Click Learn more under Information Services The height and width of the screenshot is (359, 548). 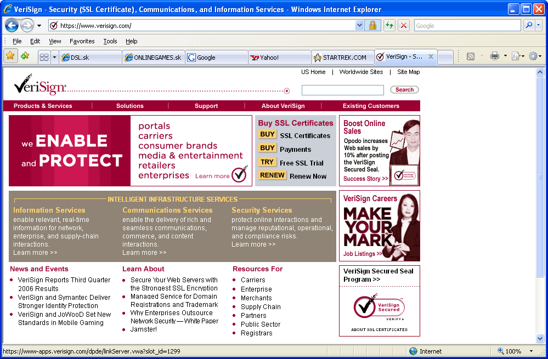tap(35, 253)
